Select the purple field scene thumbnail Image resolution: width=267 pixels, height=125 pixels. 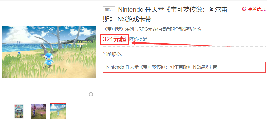(x=38, y=111)
